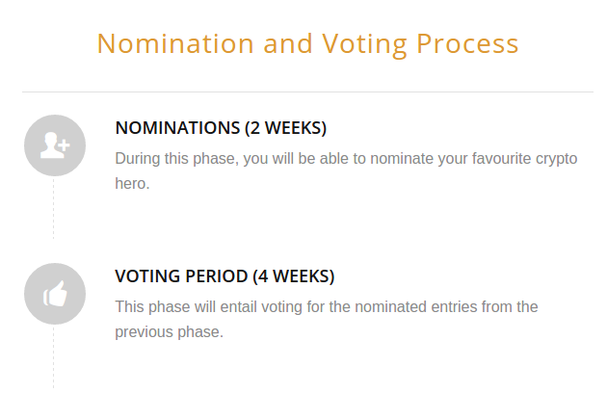Click the word "Voting" in the orange title
607x393 pixels.
click(364, 45)
